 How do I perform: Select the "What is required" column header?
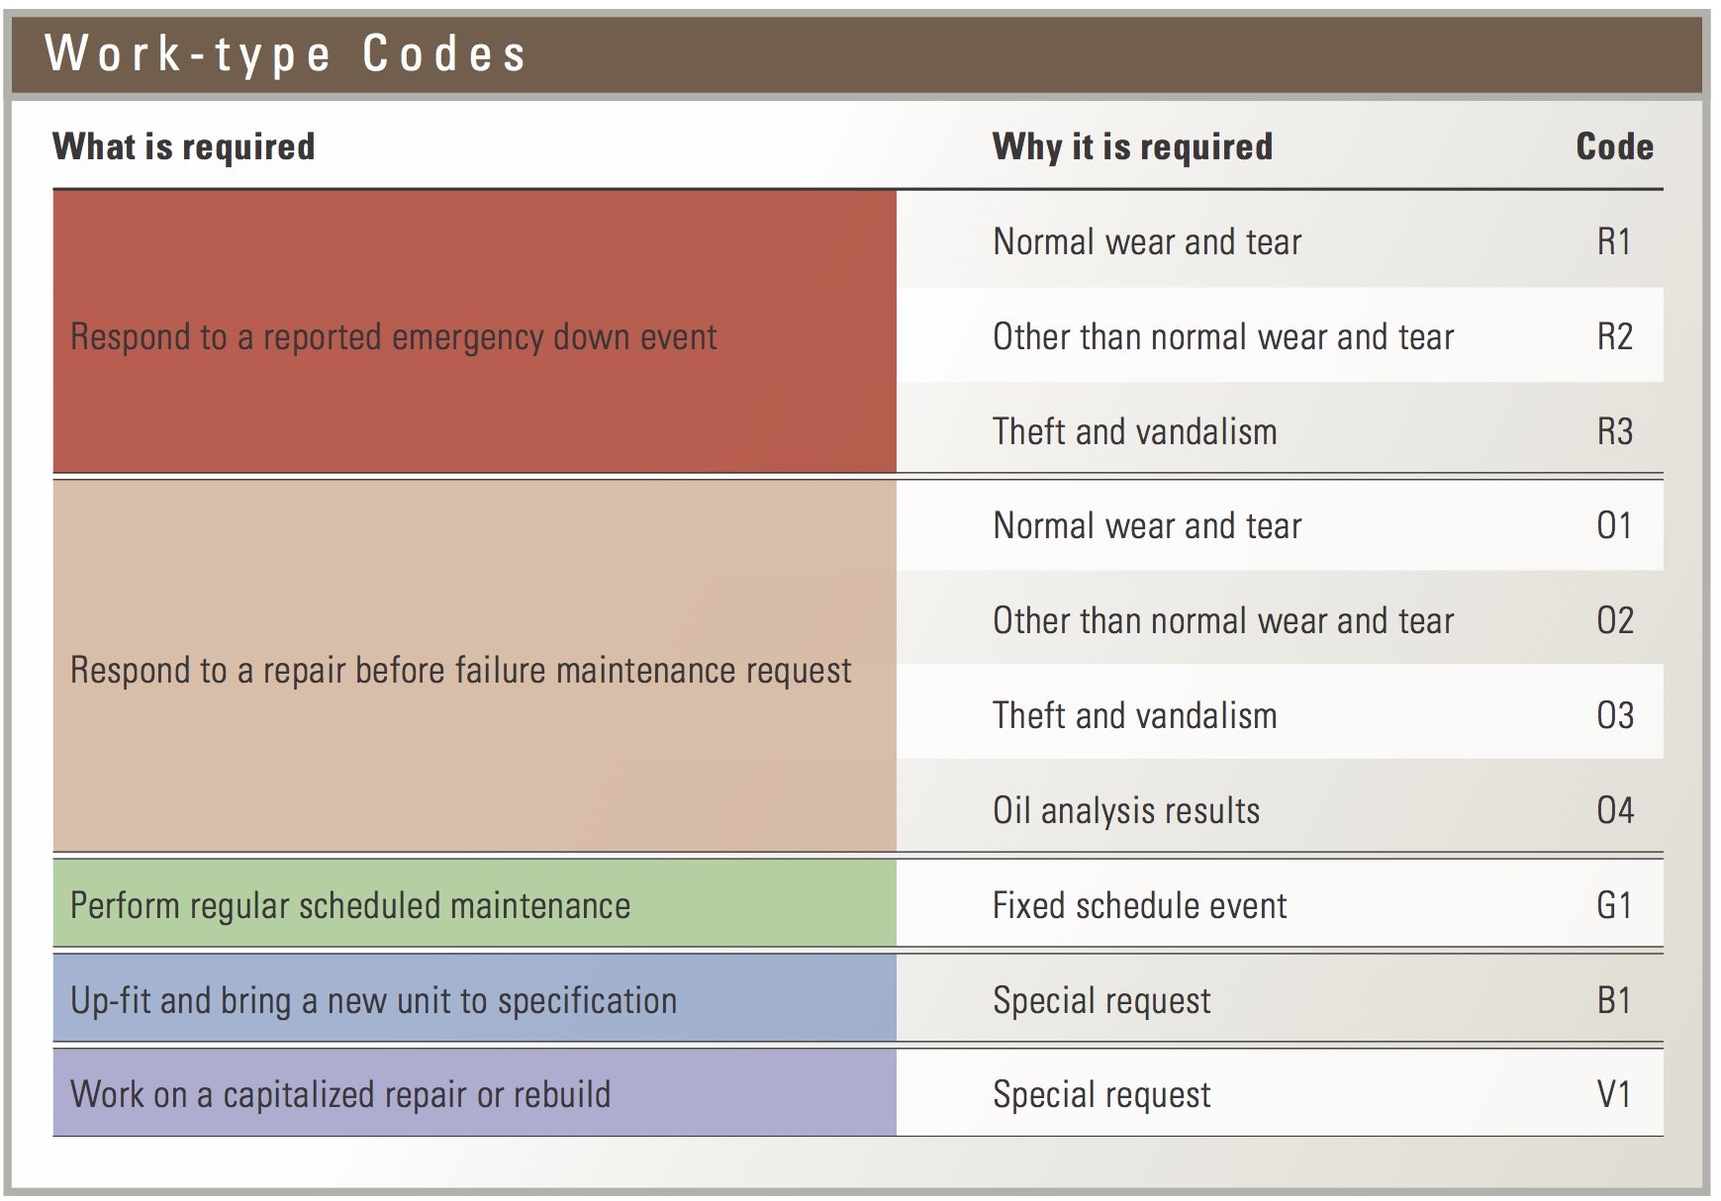184,147
